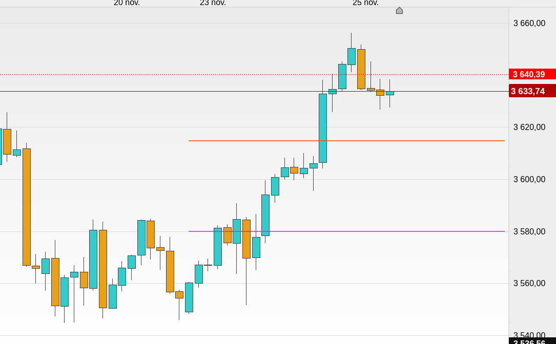
Task: Select the 3 580,00 axis label
Action: tap(529, 231)
